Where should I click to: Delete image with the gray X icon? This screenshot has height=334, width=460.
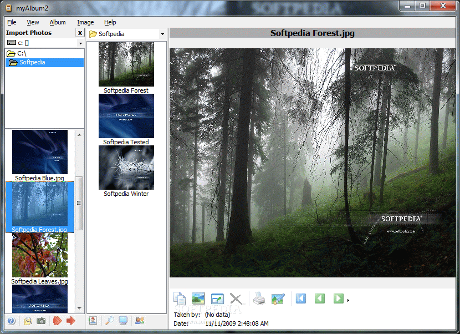tap(236, 299)
